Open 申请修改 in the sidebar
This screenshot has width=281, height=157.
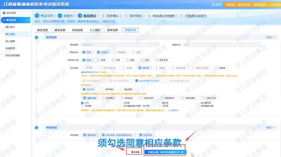pos(10,48)
